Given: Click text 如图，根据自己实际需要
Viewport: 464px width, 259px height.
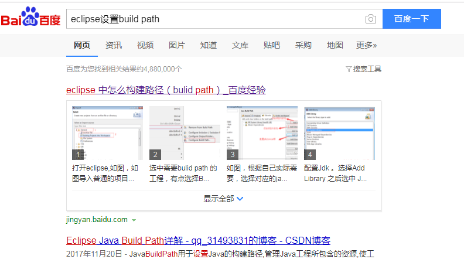Looking at the screenshot, I should pyautogui.click(x=262, y=173).
